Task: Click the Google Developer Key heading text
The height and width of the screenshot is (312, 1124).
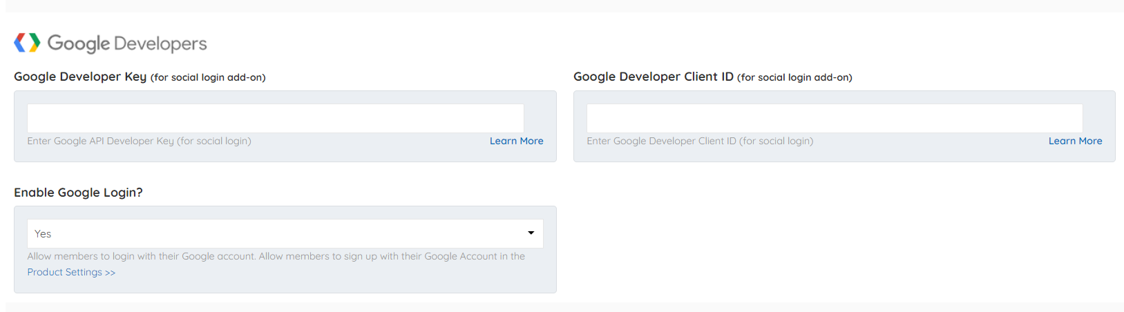Action: (x=80, y=77)
